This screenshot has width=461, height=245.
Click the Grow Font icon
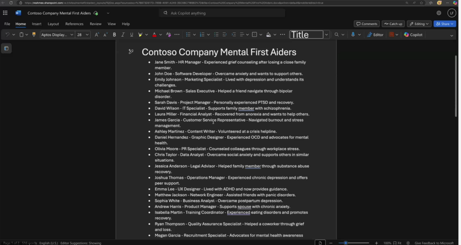coord(97,35)
